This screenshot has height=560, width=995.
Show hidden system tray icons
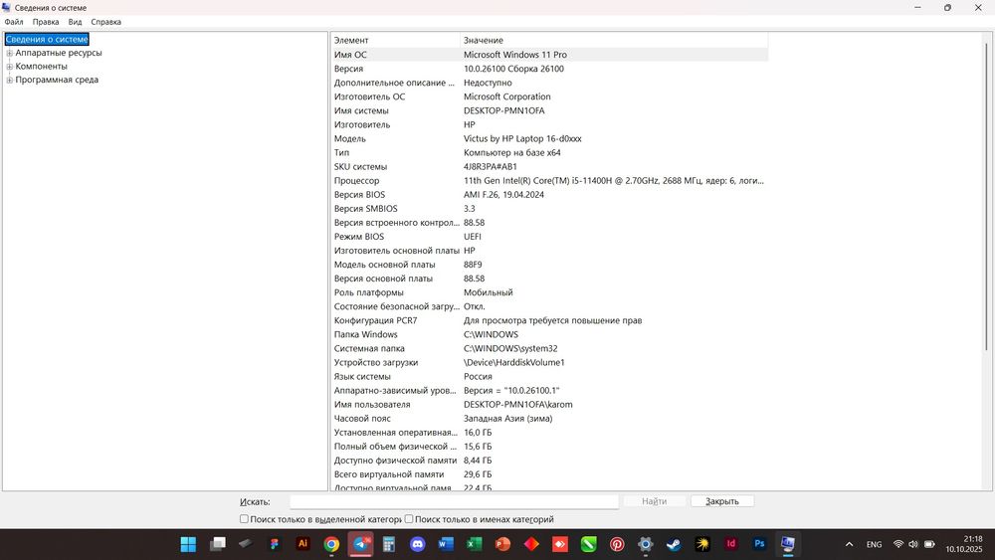(x=849, y=544)
